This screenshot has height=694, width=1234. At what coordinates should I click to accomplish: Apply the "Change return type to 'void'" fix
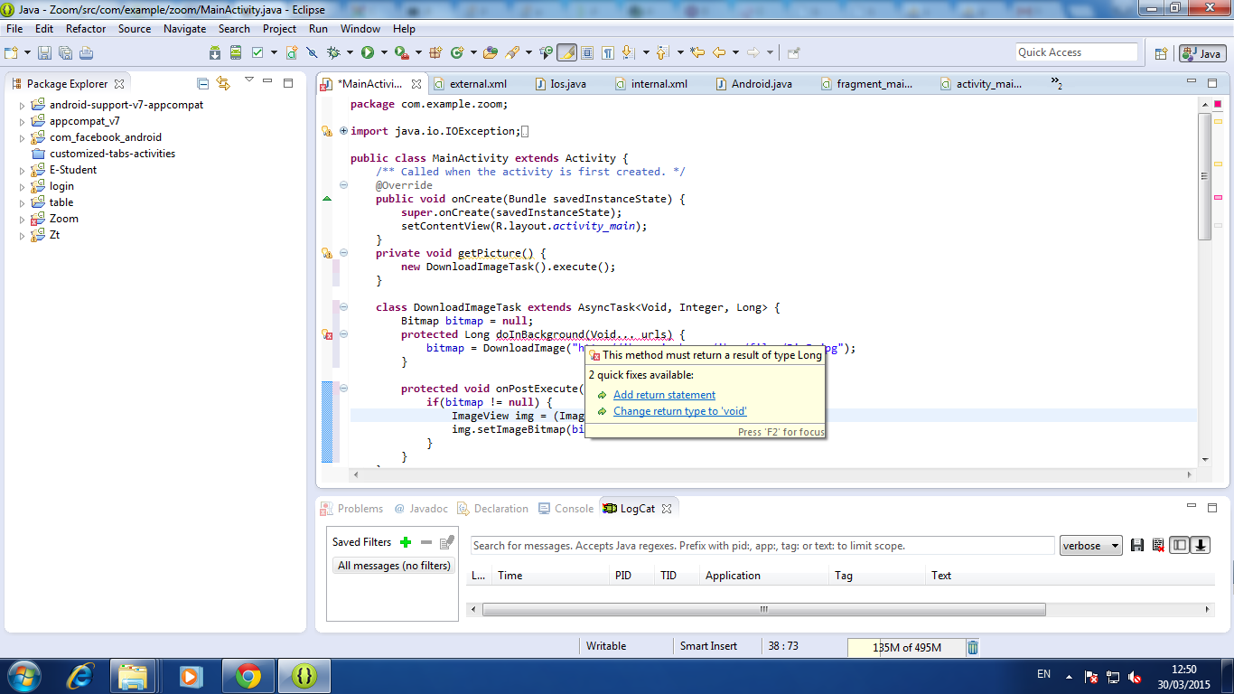[x=680, y=411]
